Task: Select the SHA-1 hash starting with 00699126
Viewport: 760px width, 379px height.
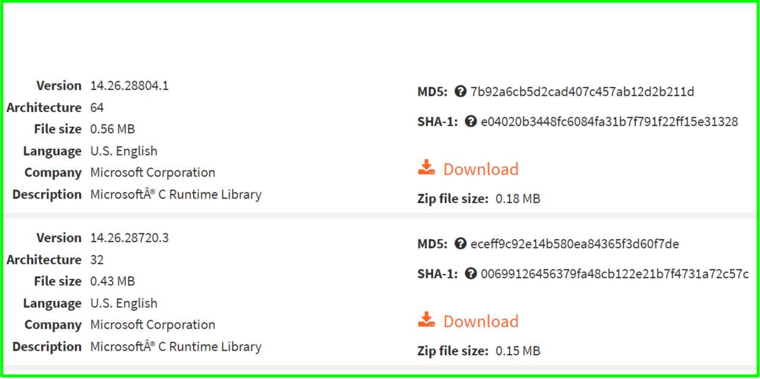Action: 614,274
